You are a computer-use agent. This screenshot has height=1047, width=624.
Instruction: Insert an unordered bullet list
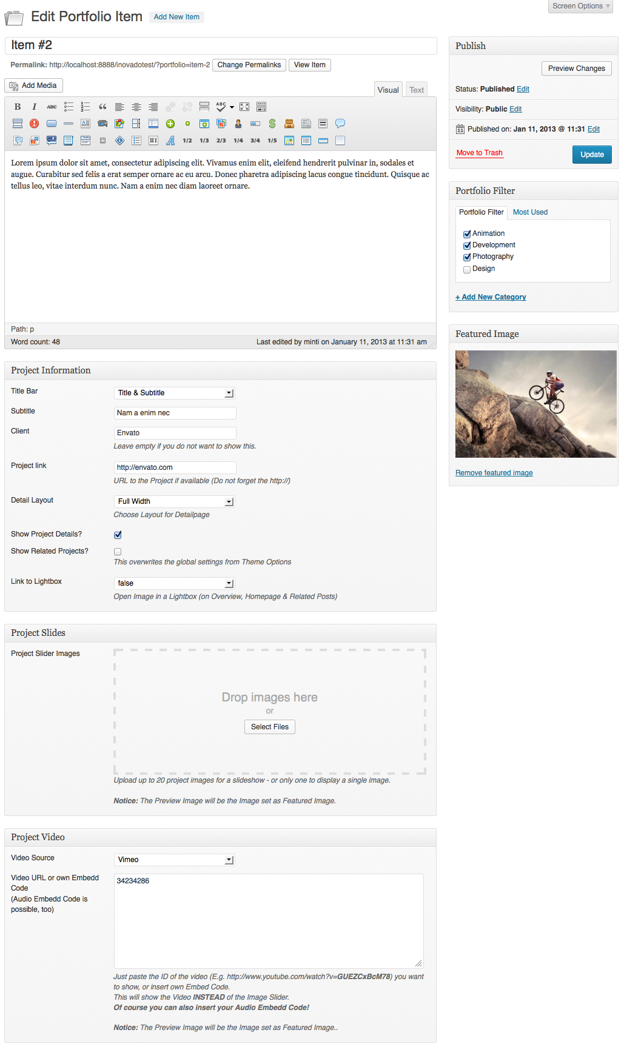click(x=69, y=107)
